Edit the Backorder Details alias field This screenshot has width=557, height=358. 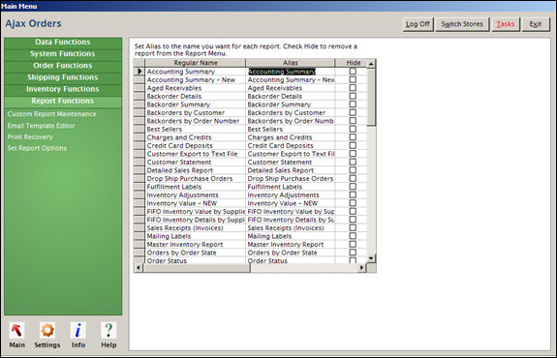(291, 96)
